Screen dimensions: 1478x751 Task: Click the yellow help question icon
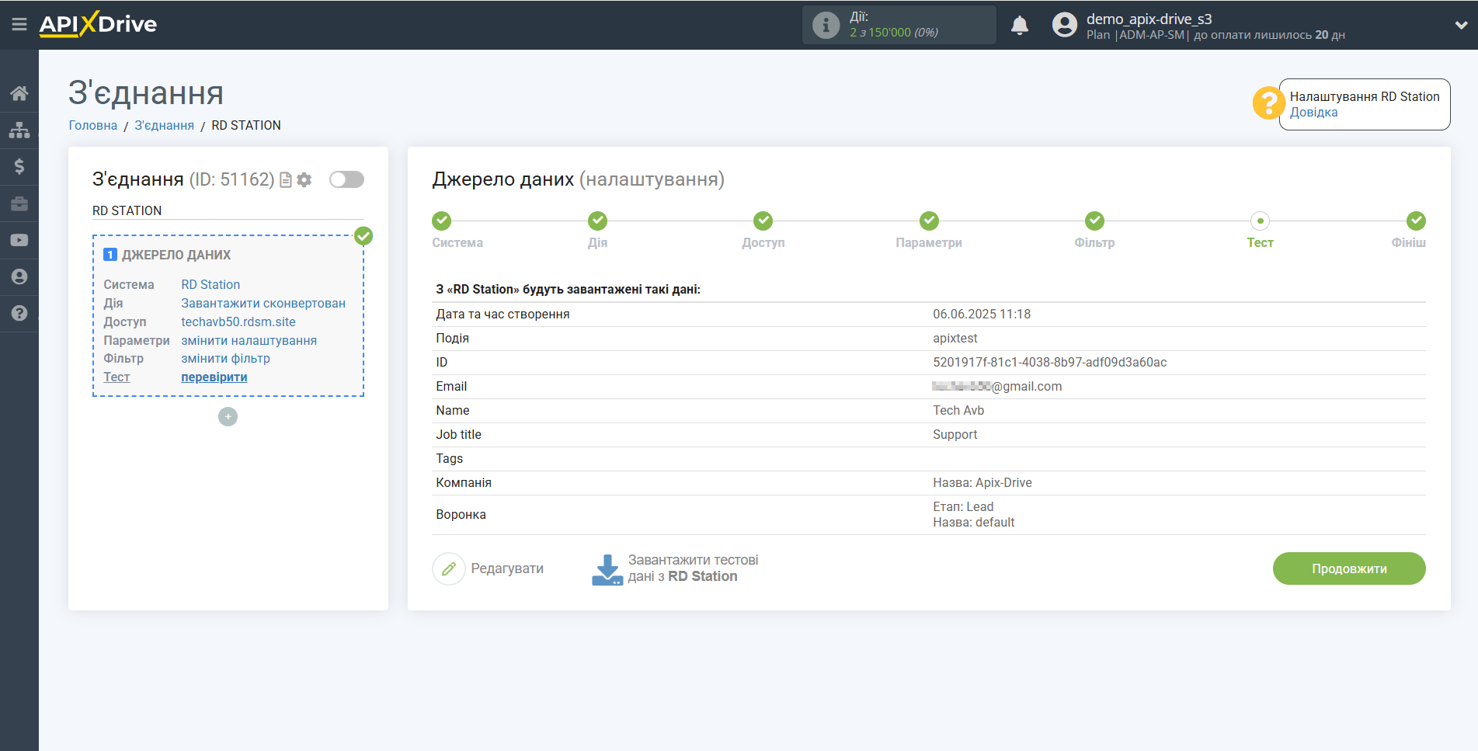[1268, 103]
